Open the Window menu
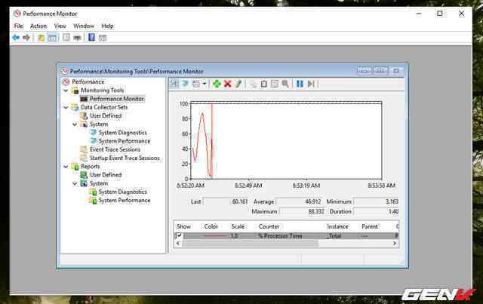 [x=84, y=26]
